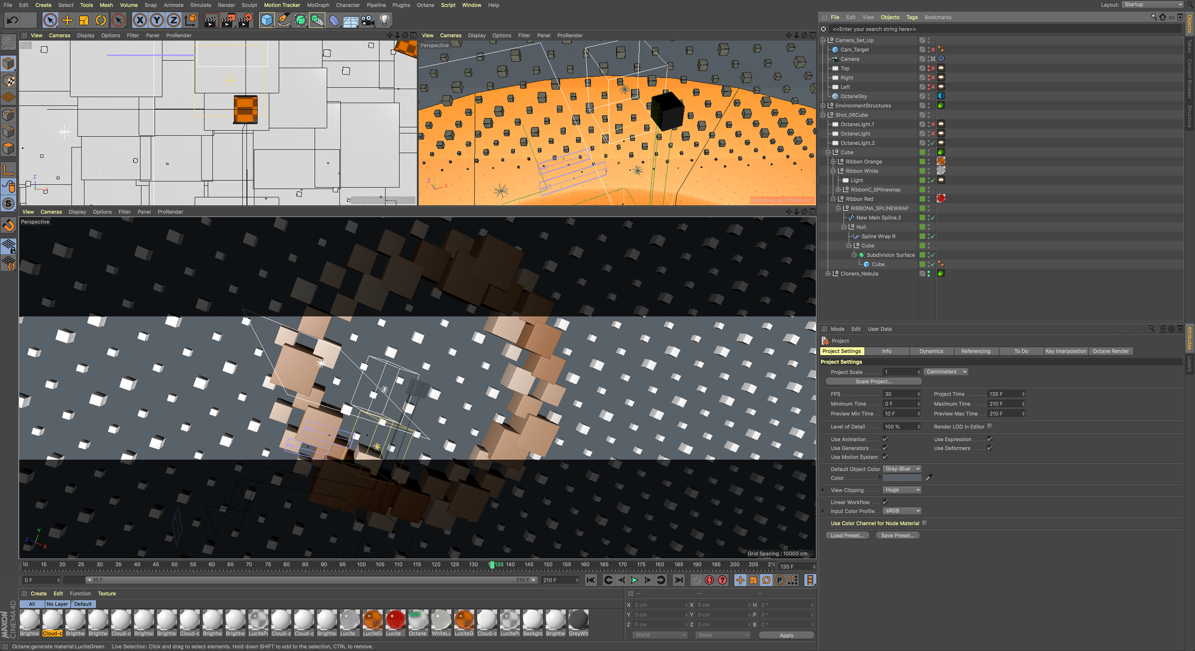The image size is (1195, 651).
Task: Expand the EnvironmentStructures group
Action: click(823, 106)
